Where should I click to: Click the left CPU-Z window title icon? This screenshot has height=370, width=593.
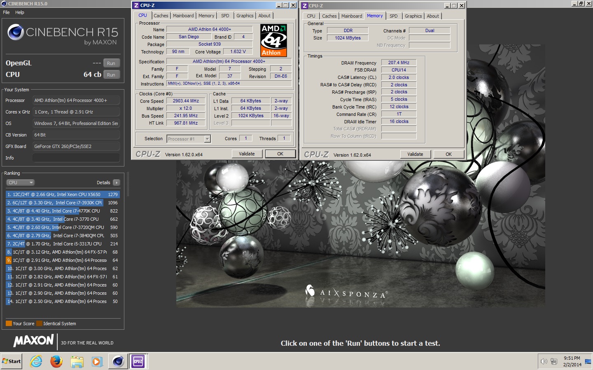point(136,5)
